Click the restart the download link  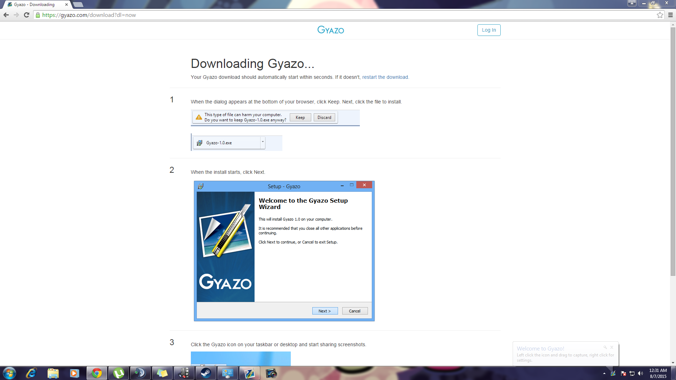click(x=385, y=77)
